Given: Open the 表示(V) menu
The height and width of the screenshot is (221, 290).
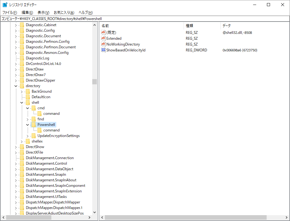Looking at the screenshot, I should (43, 12).
